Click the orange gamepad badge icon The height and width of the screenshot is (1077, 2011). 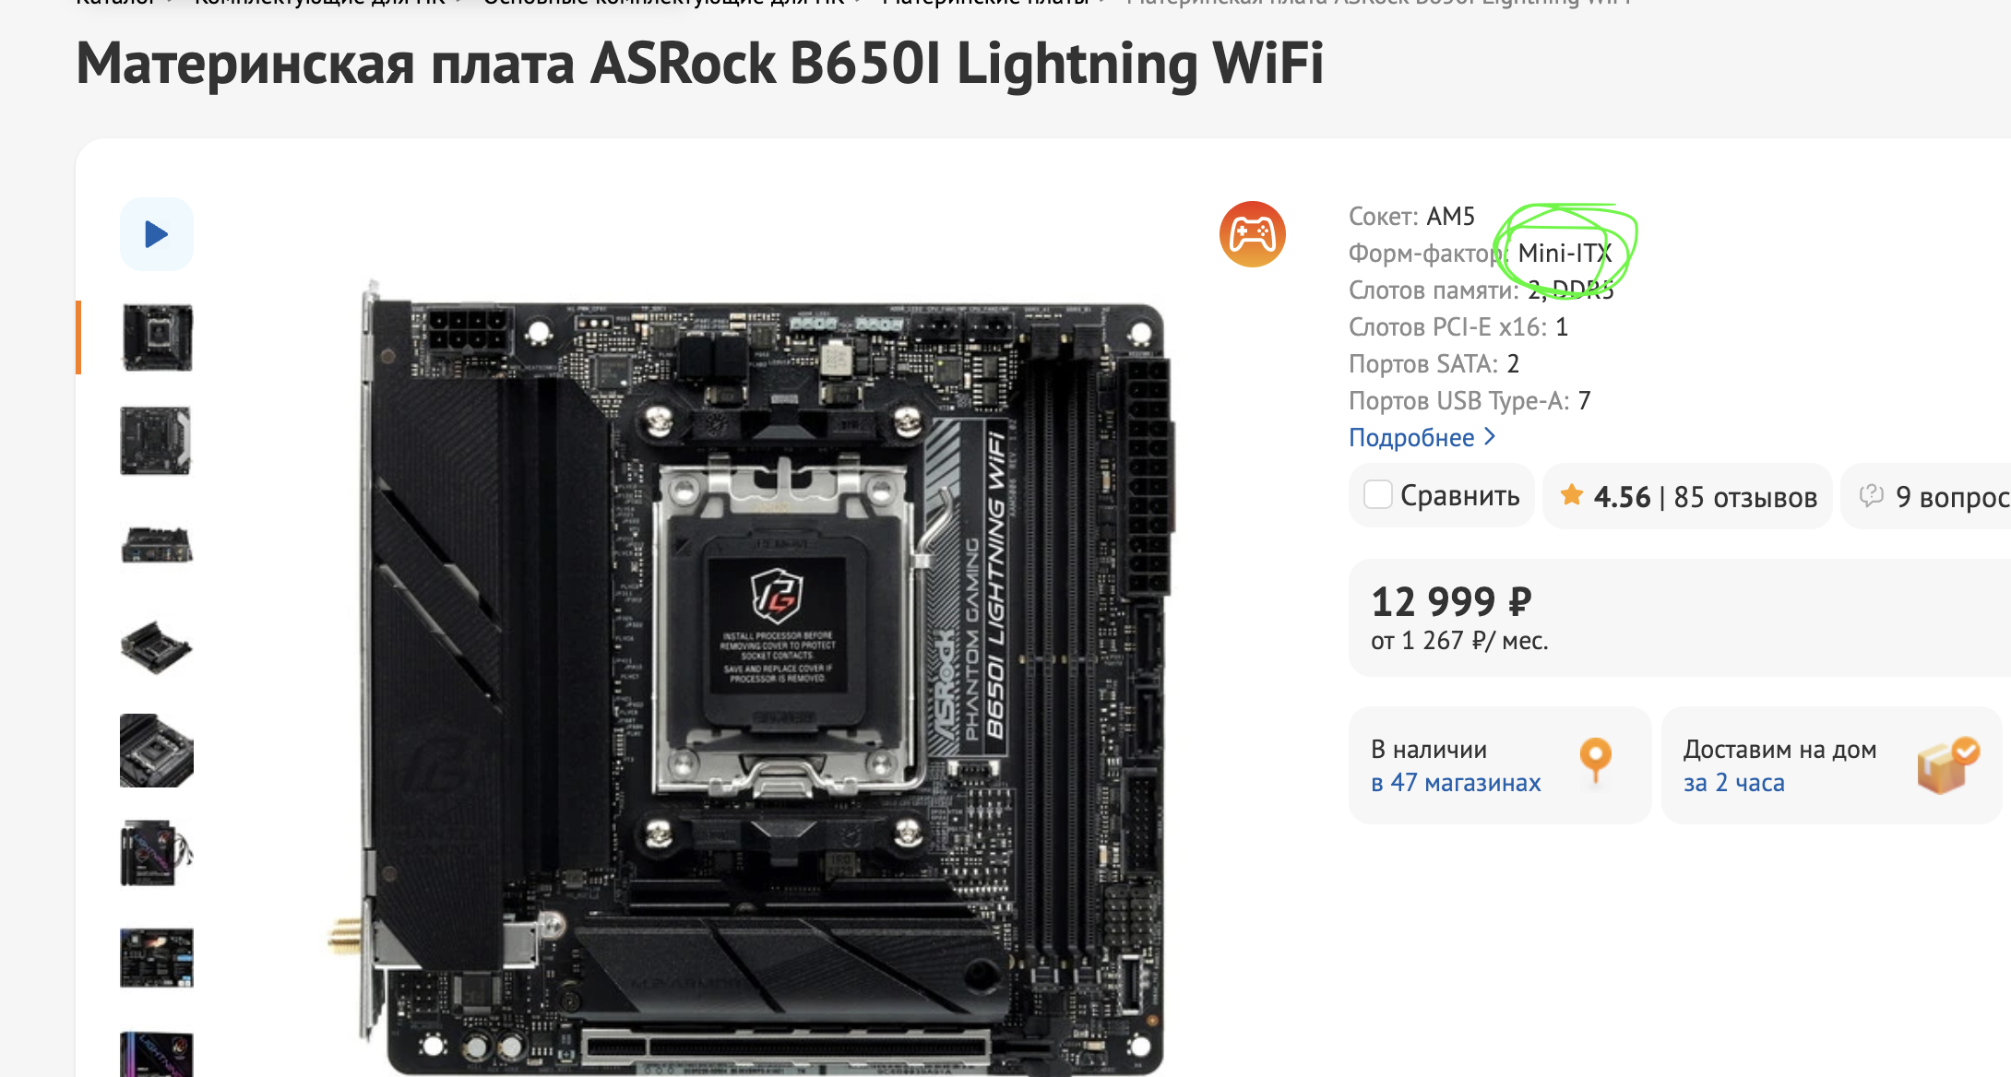pyautogui.click(x=1252, y=234)
